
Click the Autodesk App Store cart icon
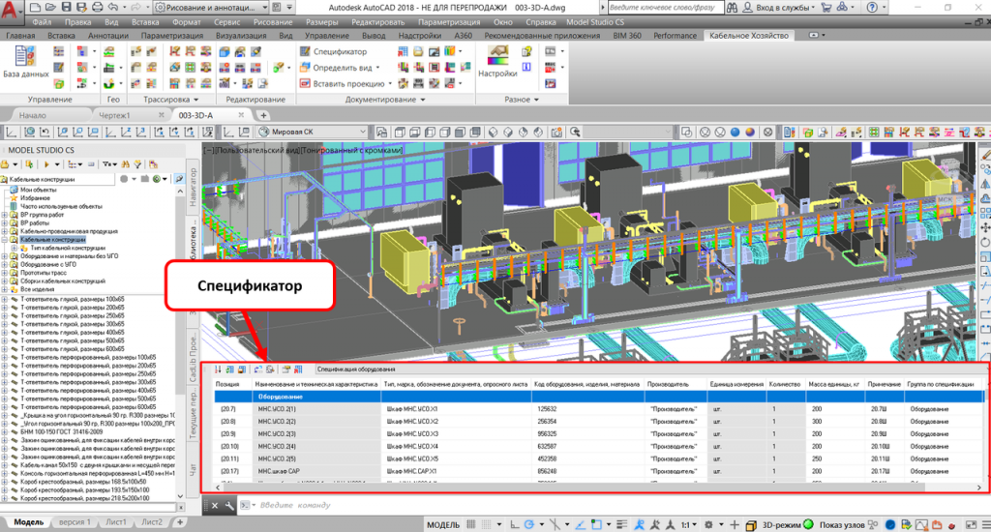pyautogui.click(x=826, y=8)
